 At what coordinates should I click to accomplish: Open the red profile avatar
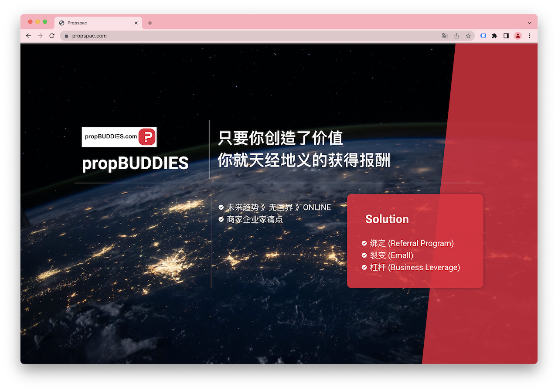518,36
